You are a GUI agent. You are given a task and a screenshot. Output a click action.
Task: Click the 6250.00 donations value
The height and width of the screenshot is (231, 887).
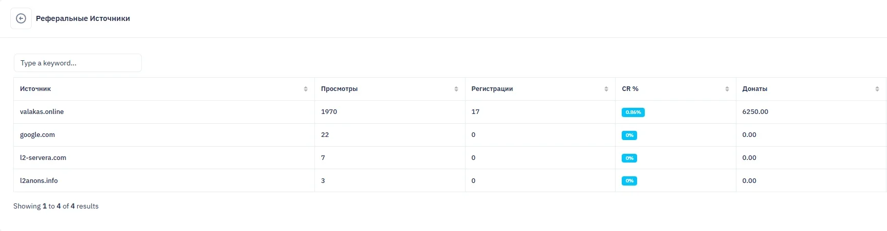point(755,112)
